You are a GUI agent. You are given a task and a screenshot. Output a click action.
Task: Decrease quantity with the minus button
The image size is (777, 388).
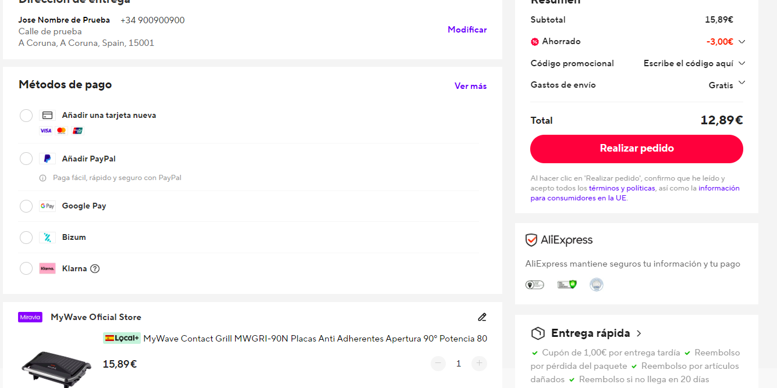click(438, 364)
